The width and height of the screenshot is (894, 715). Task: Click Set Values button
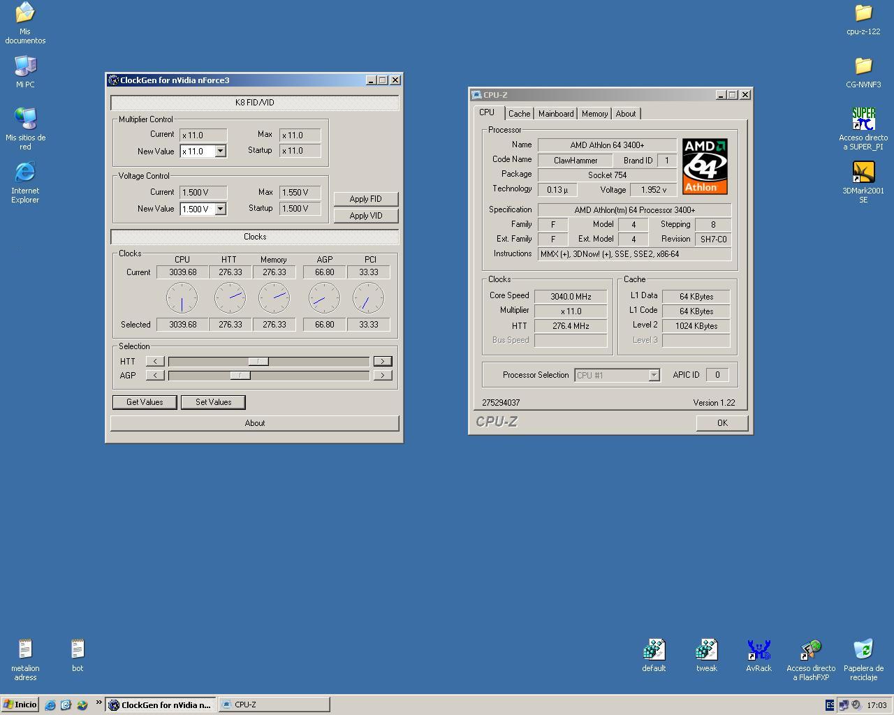213,402
